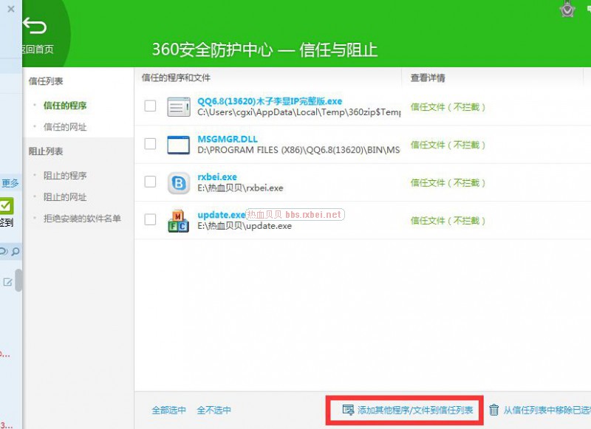Tick the checkbox for QQ6.8 installer
This screenshot has height=429, width=591.
tap(150, 106)
